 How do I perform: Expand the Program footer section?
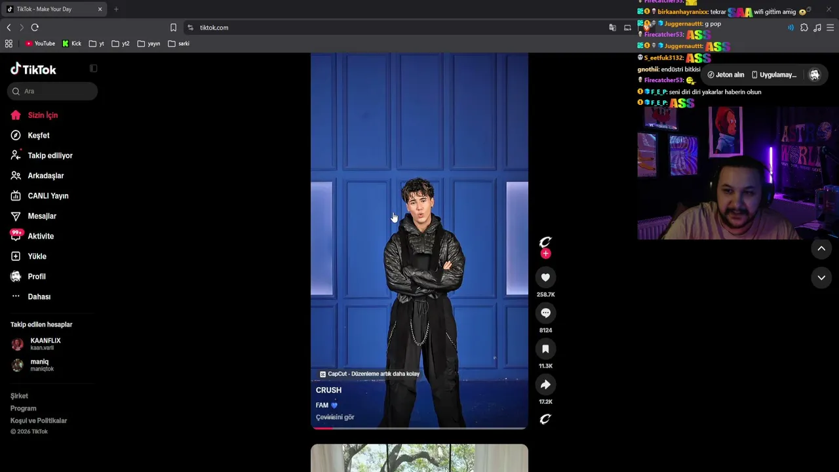coord(23,408)
